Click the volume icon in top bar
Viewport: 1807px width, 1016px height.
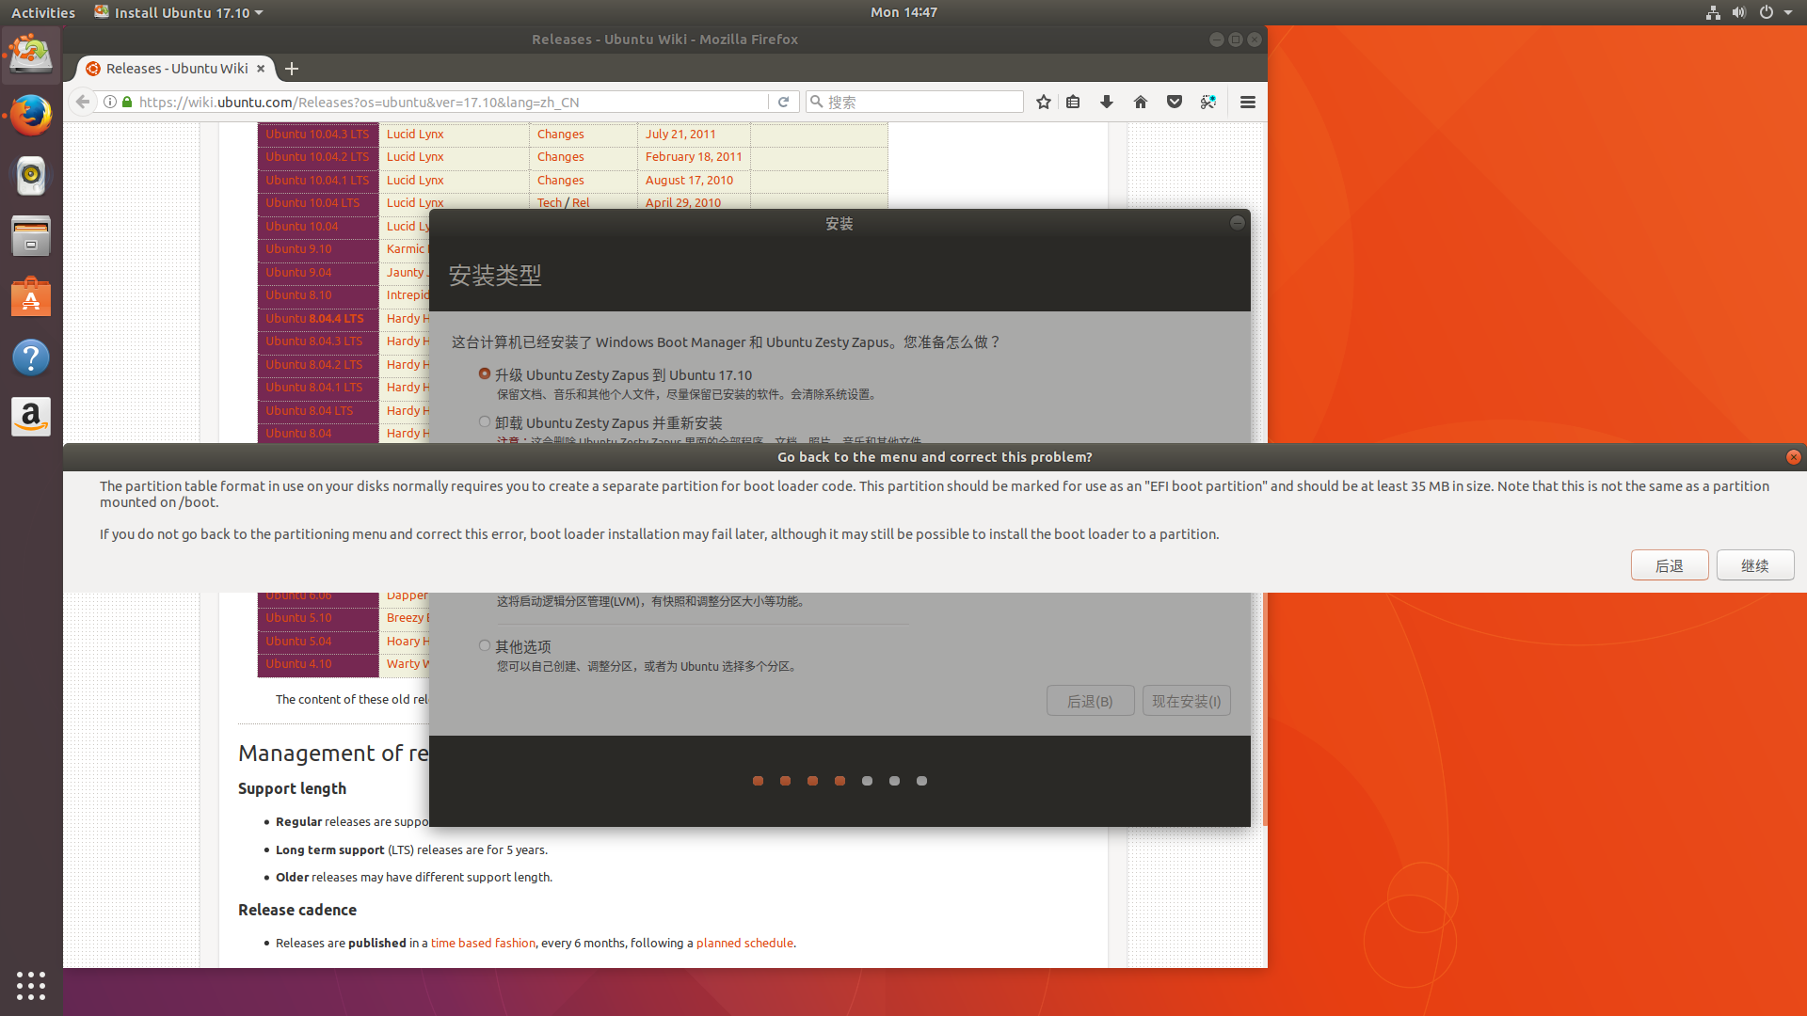pyautogui.click(x=1739, y=12)
